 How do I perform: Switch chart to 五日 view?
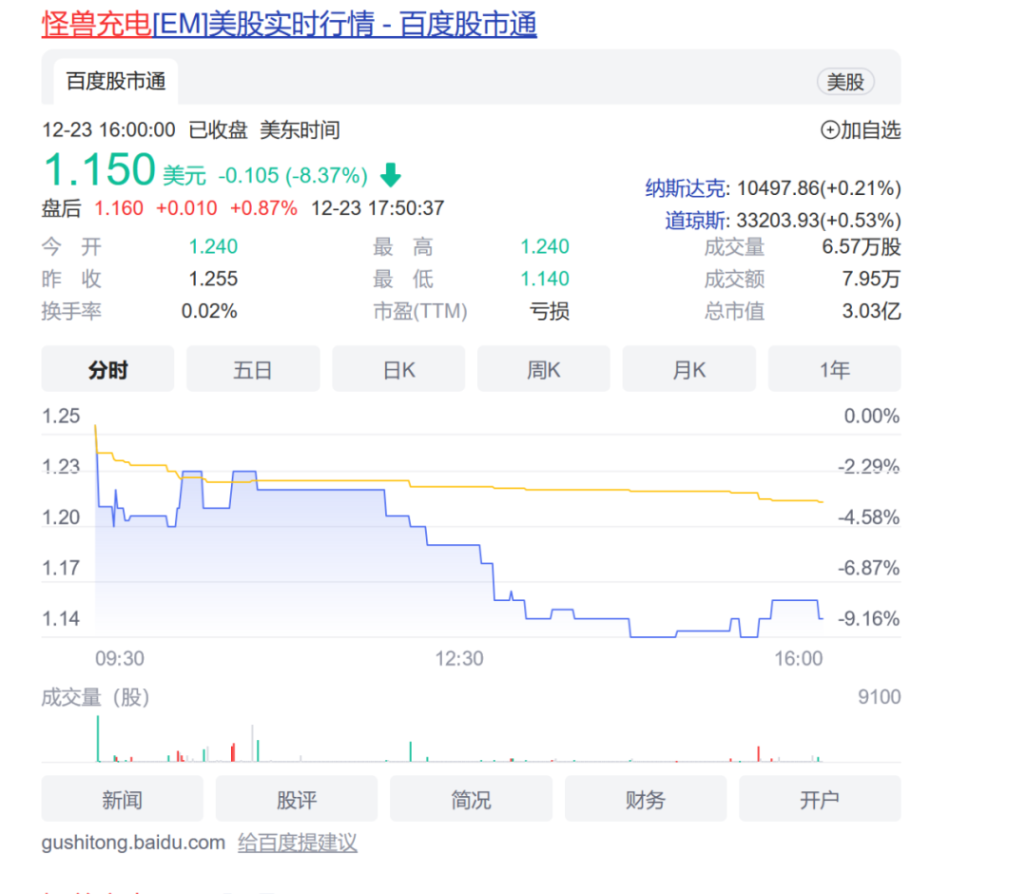tap(253, 369)
